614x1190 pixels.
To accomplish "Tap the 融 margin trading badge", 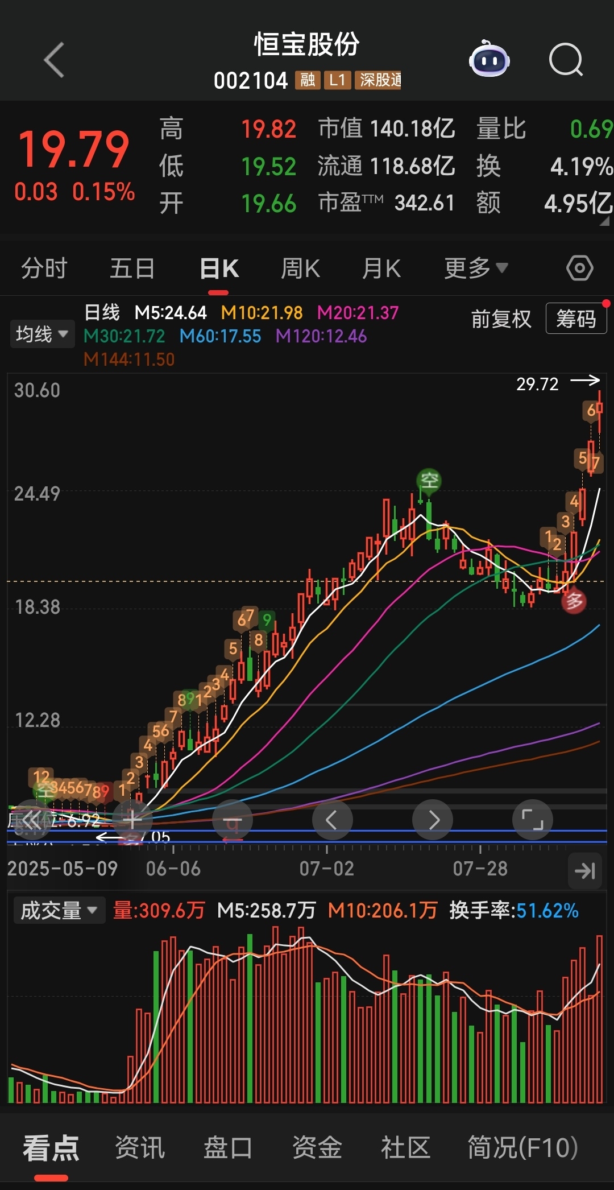I will pyautogui.click(x=308, y=80).
